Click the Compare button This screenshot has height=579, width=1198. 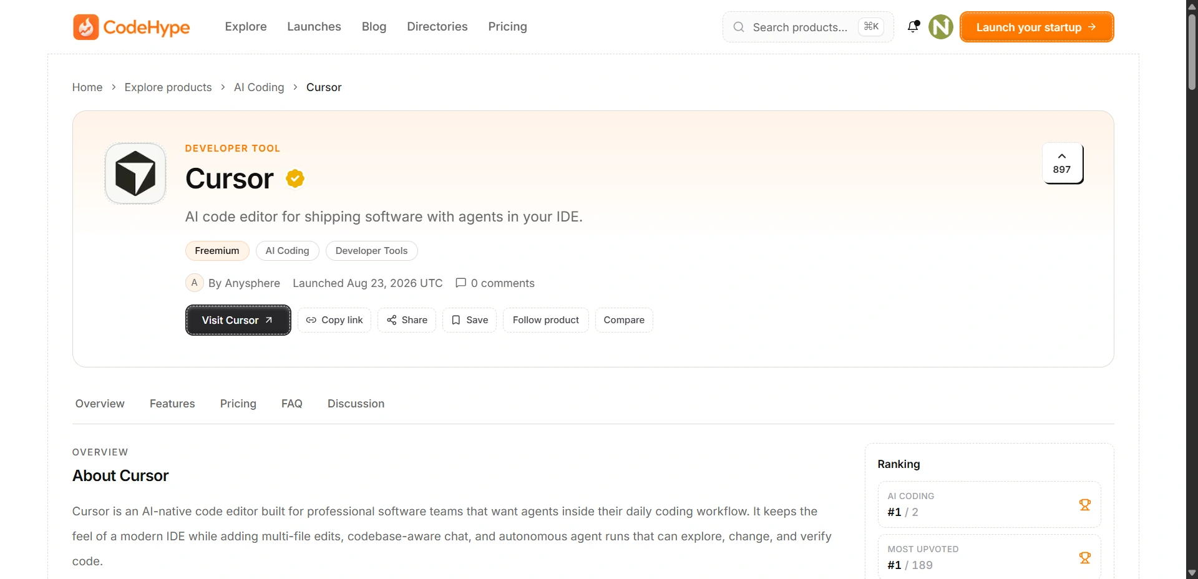(624, 320)
